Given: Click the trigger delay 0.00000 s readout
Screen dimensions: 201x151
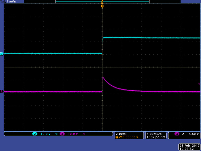Looking at the screenshot, I should coord(129,137).
